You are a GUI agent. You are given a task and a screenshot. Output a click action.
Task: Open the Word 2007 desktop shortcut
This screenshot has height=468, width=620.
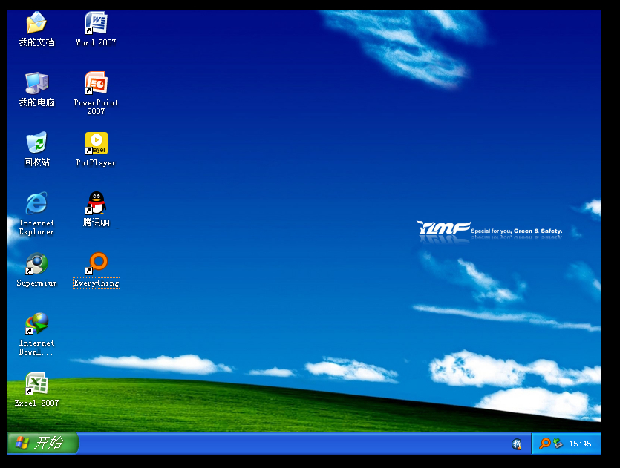coord(96,23)
